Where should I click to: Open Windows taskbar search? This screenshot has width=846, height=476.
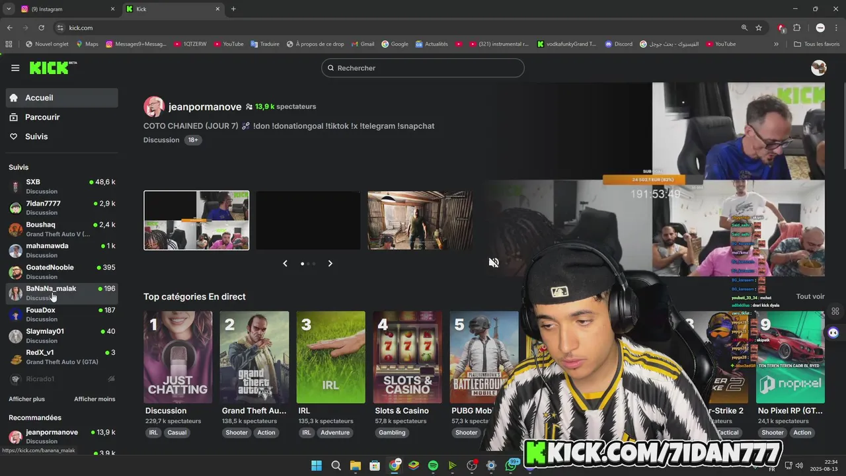click(336, 465)
